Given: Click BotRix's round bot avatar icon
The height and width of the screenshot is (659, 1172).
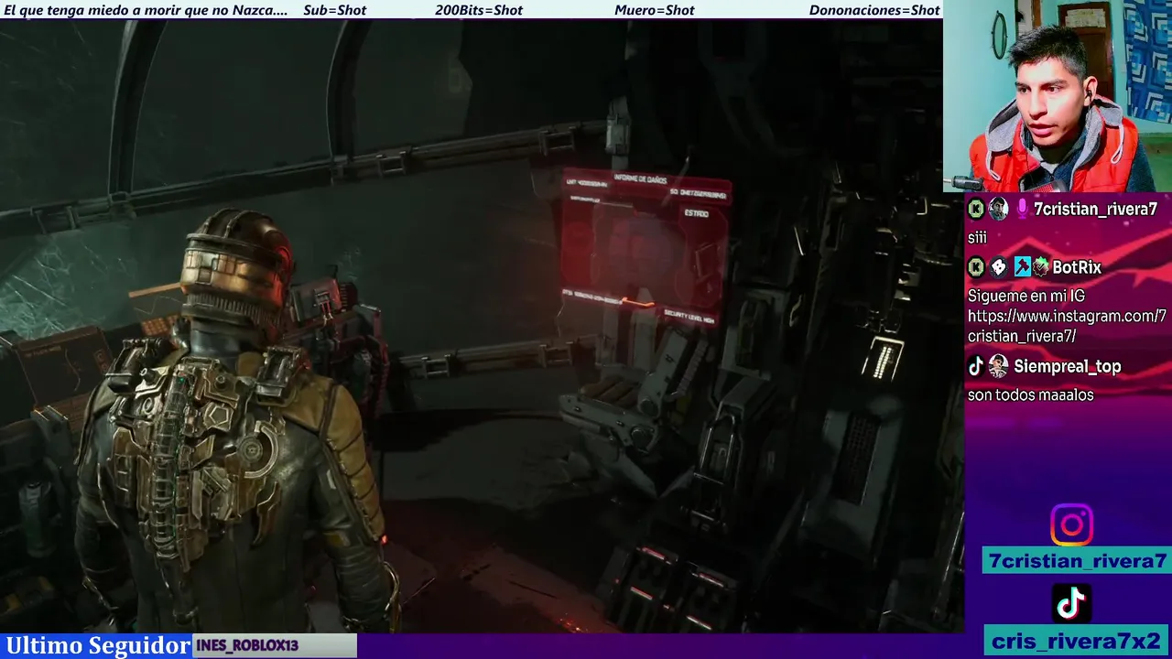Looking at the screenshot, I should point(999,267).
